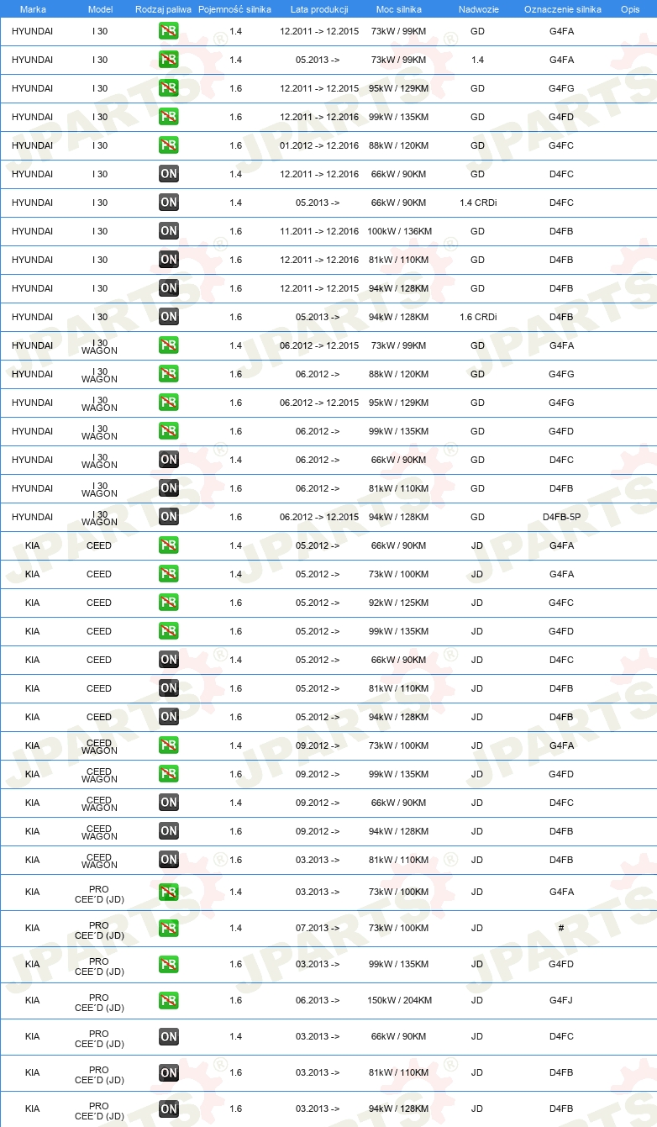Click the G4FC code in Hyundai I30 88kW row
This screenshot has height=1127, width=657.
pyautogui.click(x=561, y=145)
